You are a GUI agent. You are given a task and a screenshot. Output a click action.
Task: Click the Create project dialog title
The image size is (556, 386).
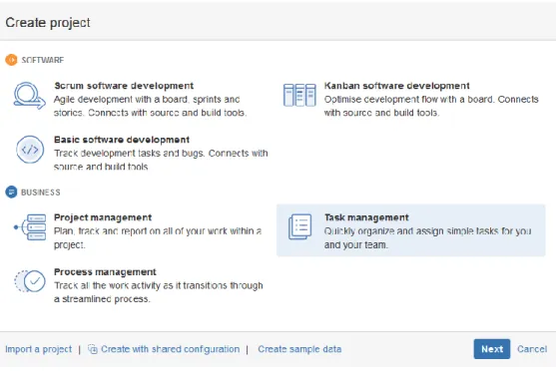[48, 22]
